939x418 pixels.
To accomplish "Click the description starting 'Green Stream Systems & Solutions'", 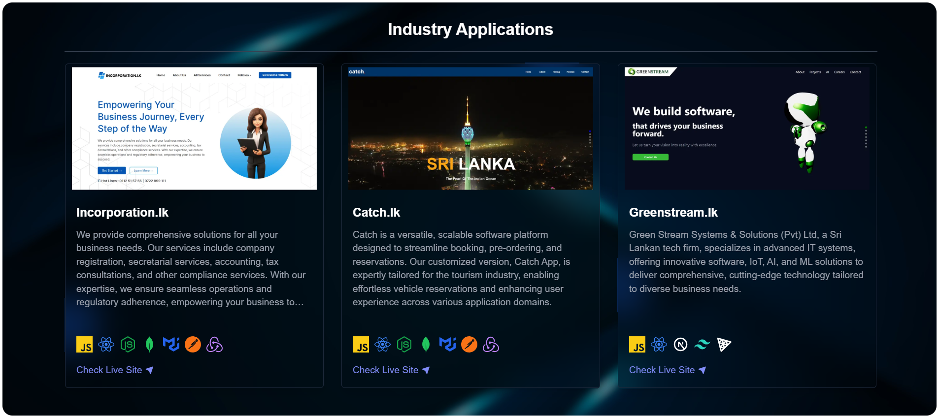I will click(x=746, y=261).
